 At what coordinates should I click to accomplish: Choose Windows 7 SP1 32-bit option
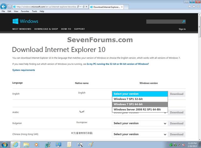[x=140, y=99]
